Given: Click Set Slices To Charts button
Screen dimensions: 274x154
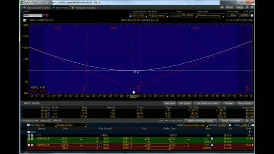Looking at the screenshot, I should 207,104.
